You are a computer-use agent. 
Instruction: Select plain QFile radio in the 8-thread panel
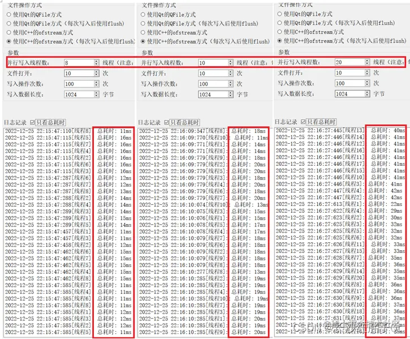[9, 15]
